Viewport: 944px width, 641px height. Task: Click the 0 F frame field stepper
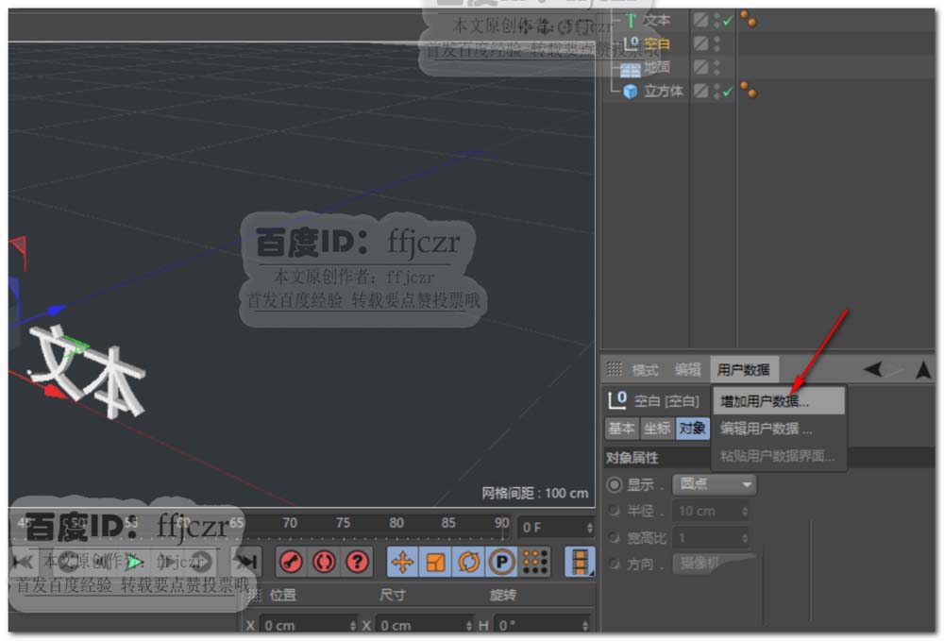[589, 528]
